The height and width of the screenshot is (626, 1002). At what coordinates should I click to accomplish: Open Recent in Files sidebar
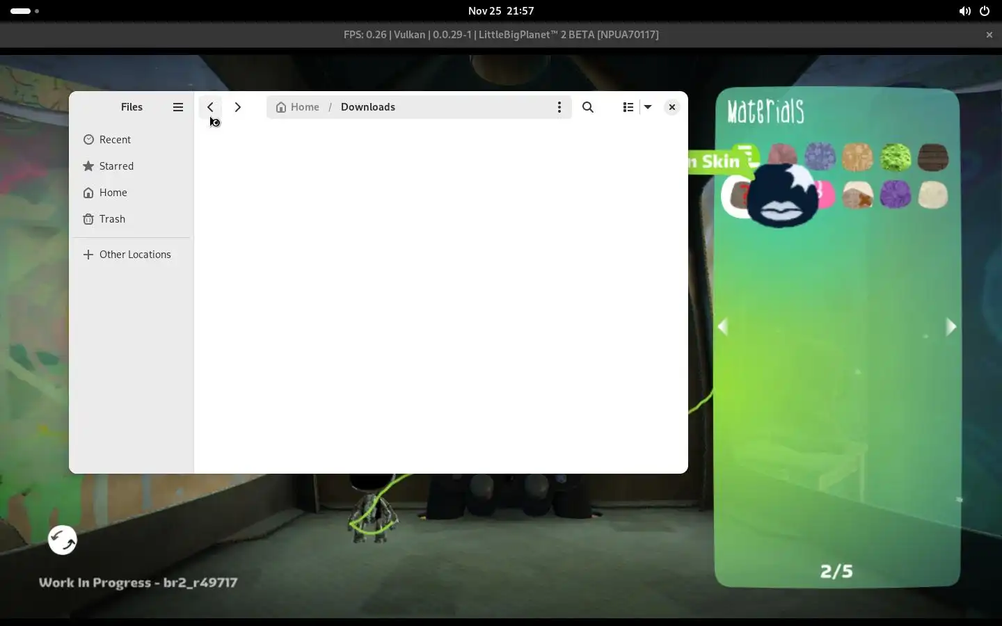pos(132,140)
